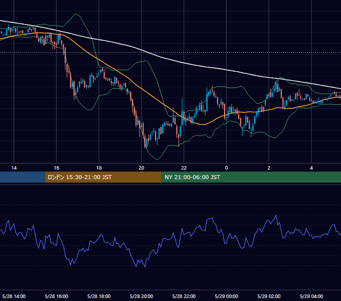
Task: Click the 18 hour label on price chart axis
Action: [x=99, y=168]
